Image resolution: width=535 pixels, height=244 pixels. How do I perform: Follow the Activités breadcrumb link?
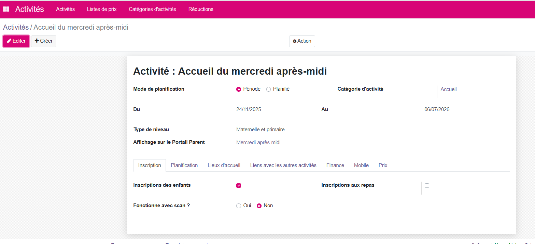point(15,27)
